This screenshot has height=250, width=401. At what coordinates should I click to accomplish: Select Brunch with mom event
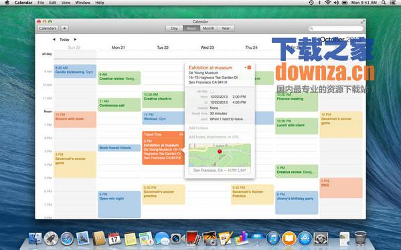pos(75,119)
